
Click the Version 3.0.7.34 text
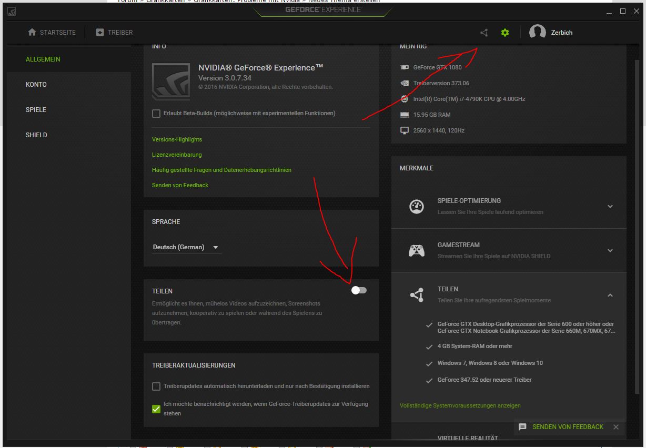pyautogui.click(x=225, y=78)
